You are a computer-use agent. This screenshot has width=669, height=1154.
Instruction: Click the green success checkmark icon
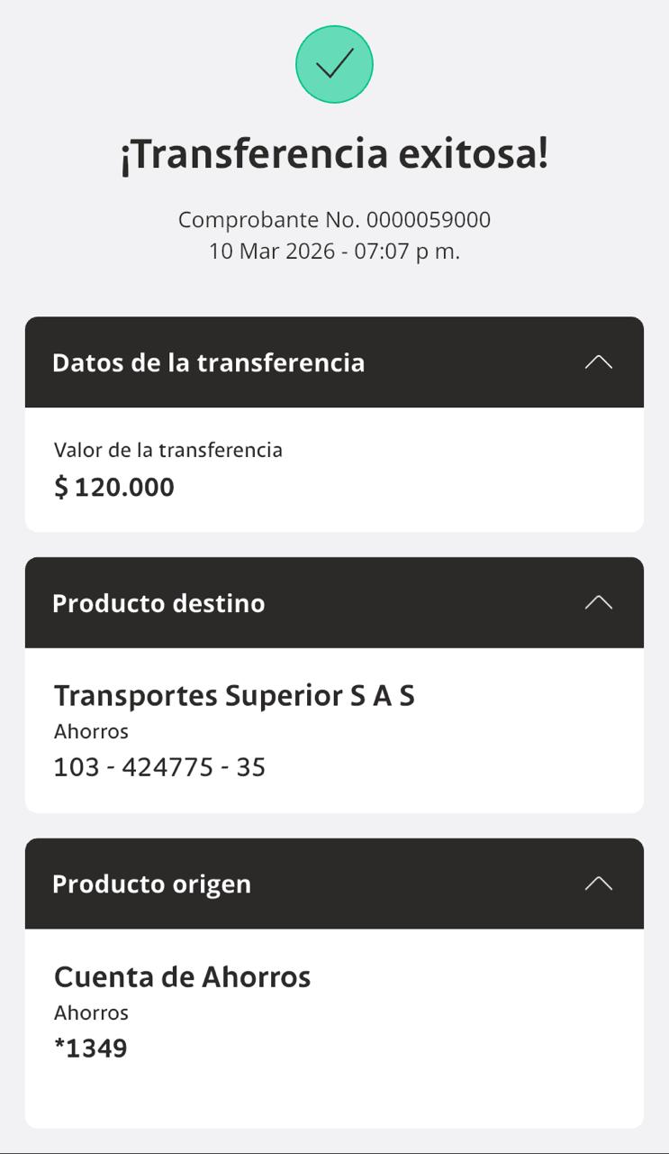point(334,65)
